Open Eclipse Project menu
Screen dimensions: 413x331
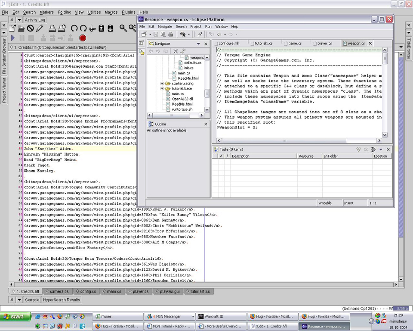196,27
